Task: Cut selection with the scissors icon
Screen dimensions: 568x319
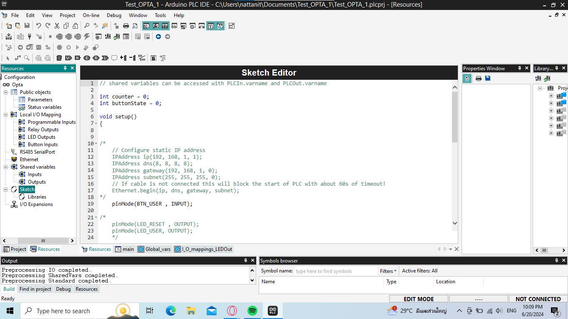Action: pos(57,26)
